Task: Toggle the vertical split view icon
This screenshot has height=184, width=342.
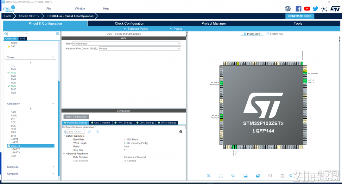Action: (270, 176)
